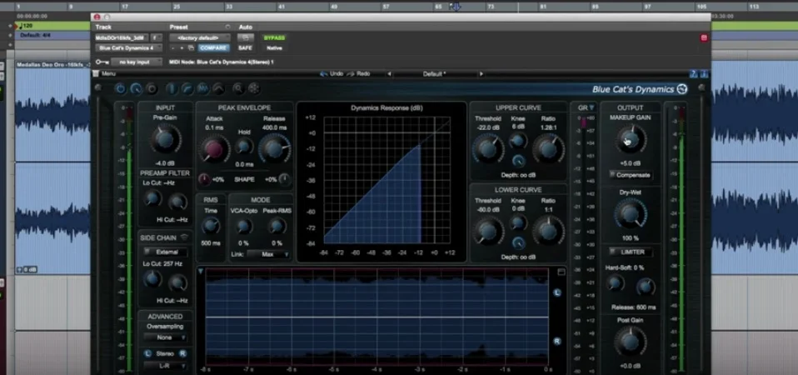Click the Post Gain knob
798x375 pixels.
[x=631, y=342]
